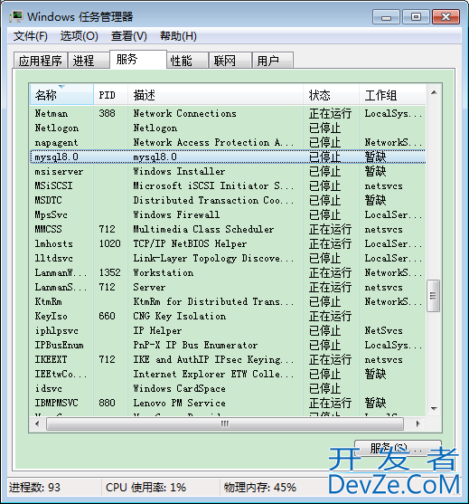Select the Workstation service row

[x=228, y=272]
